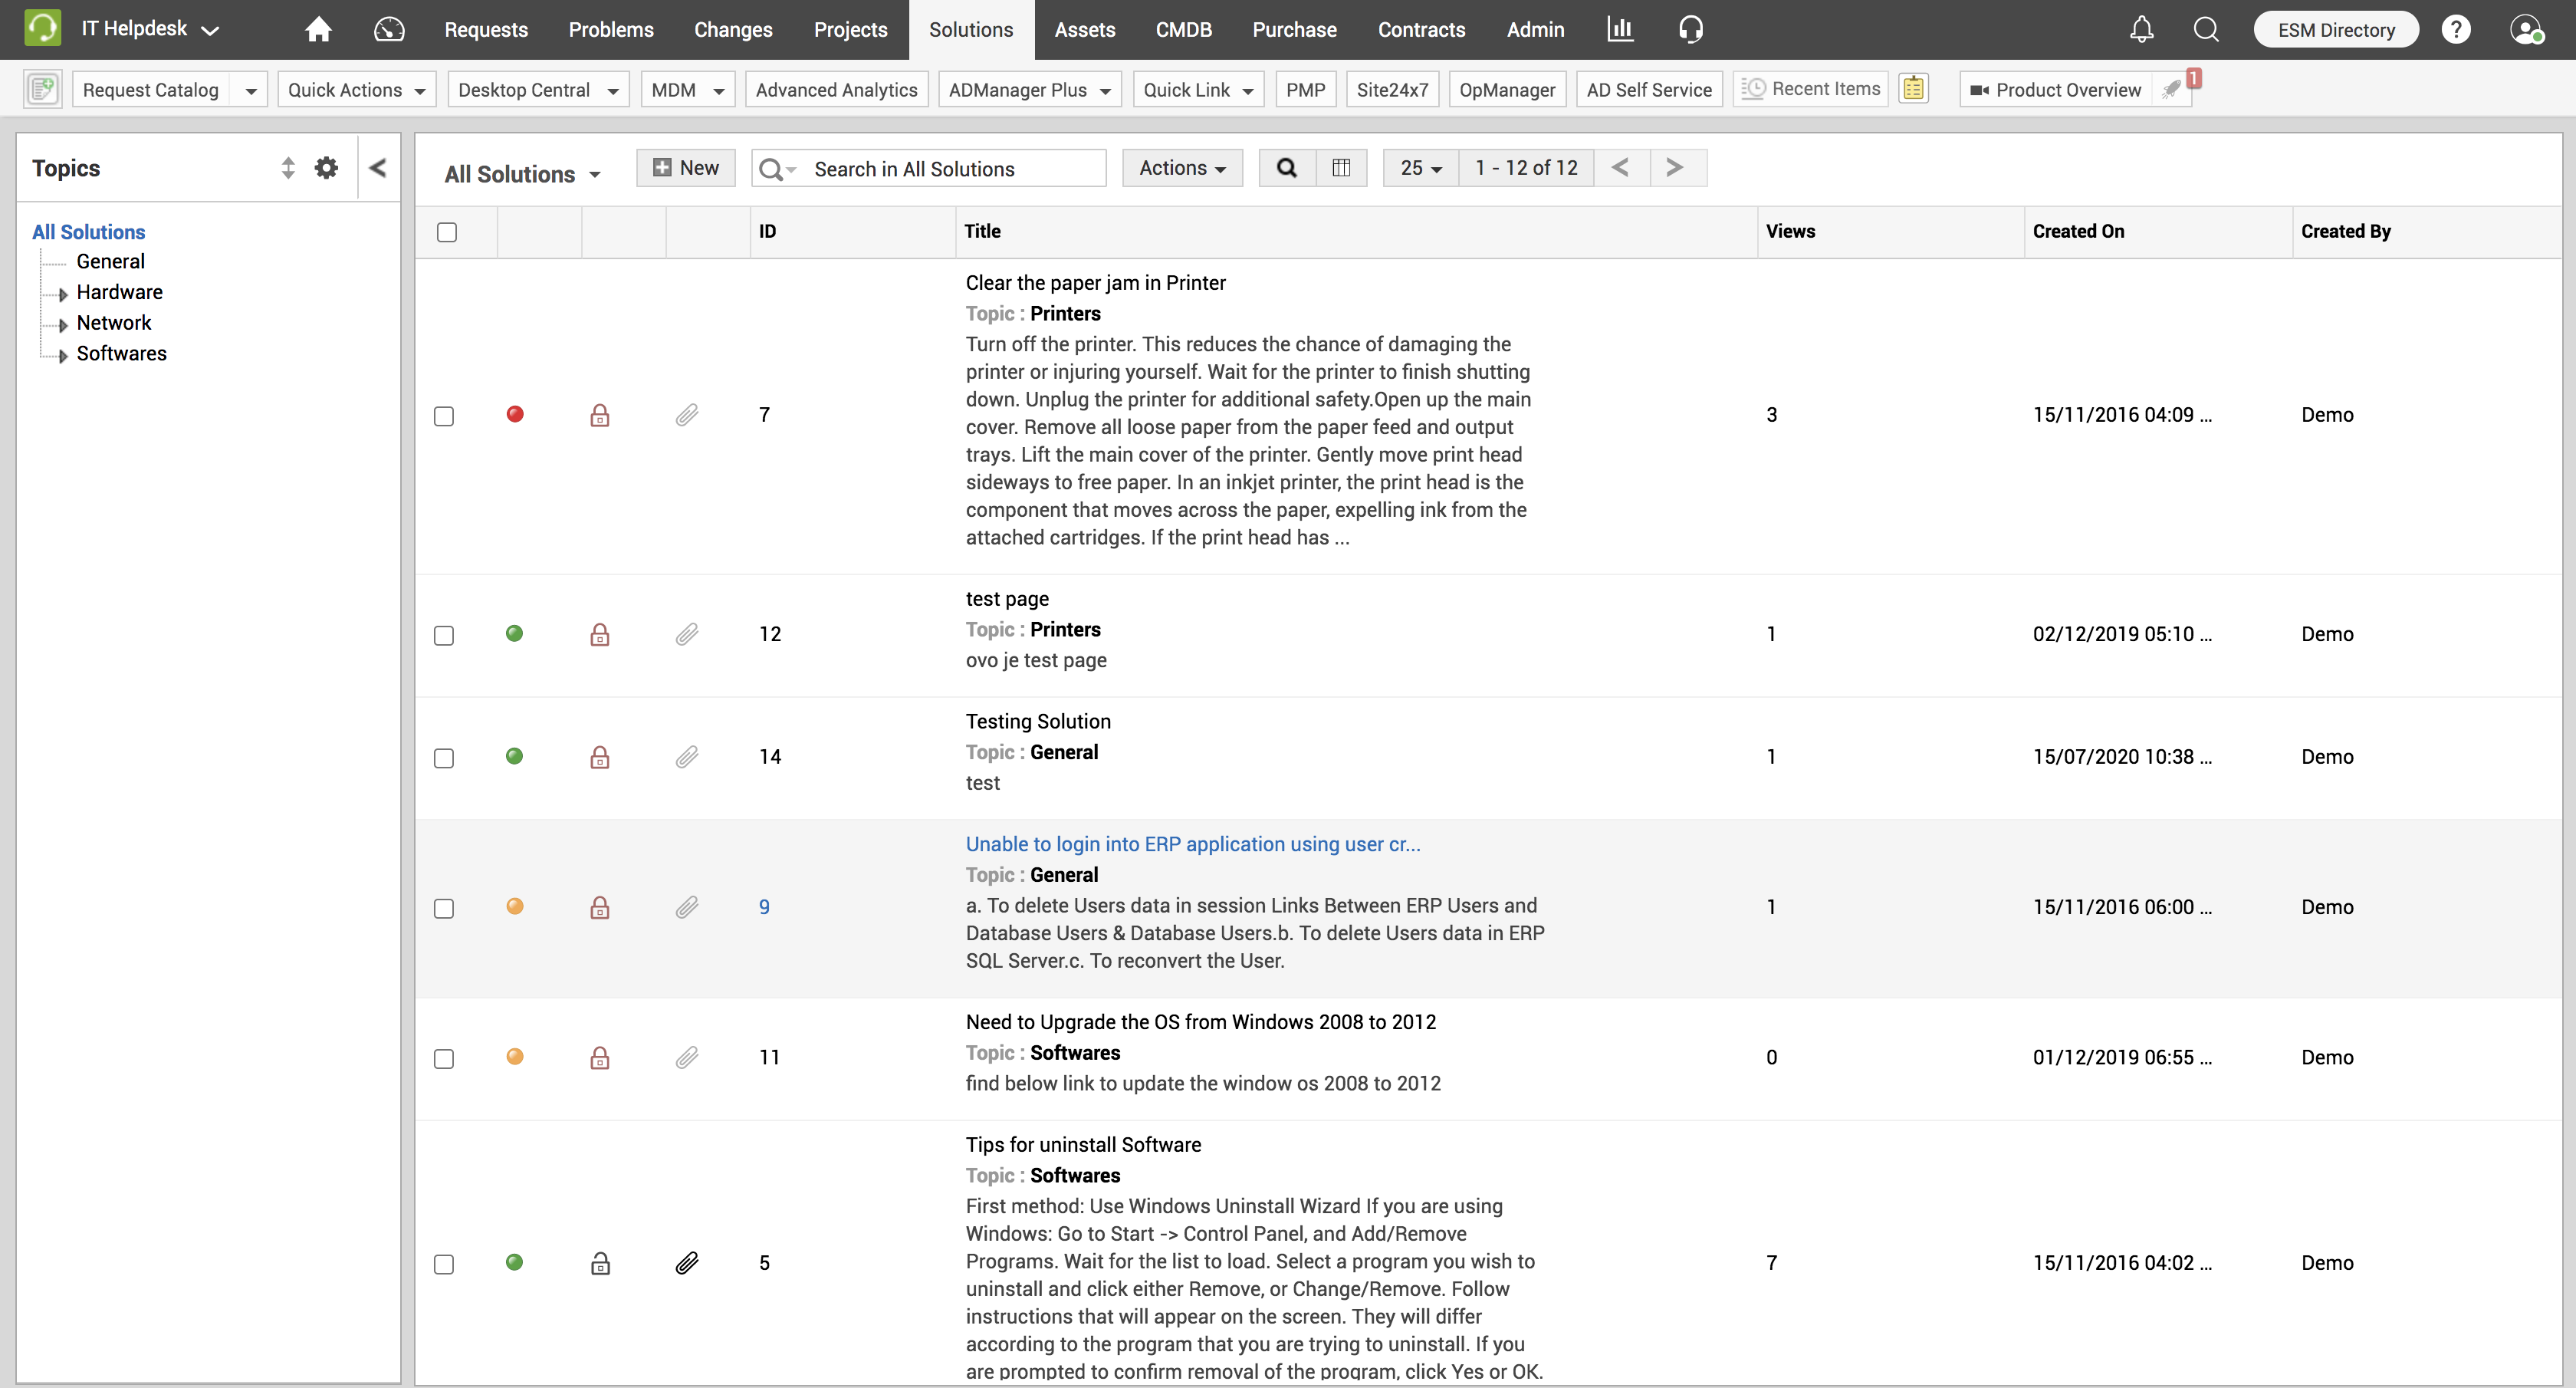Open the Actions dropdown
This screenshot has height=1388, width=2576.
tap(1182, 168)
